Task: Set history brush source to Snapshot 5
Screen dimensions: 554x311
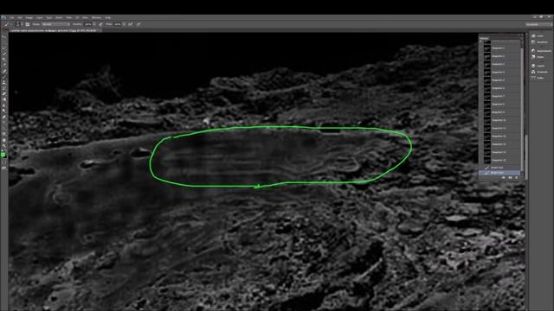Action: click(481, 80)
